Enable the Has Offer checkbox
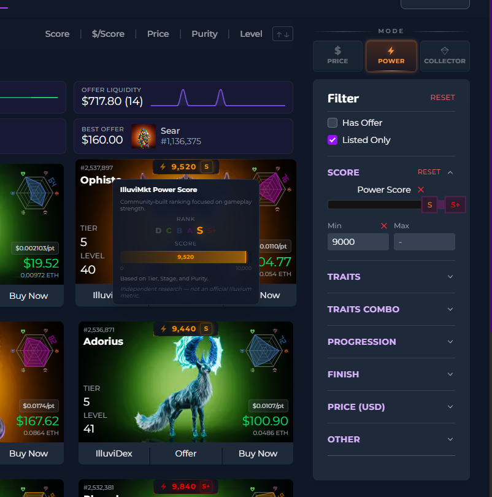The image size is (492, 497). pyautogui.click(x=332, y=123)
